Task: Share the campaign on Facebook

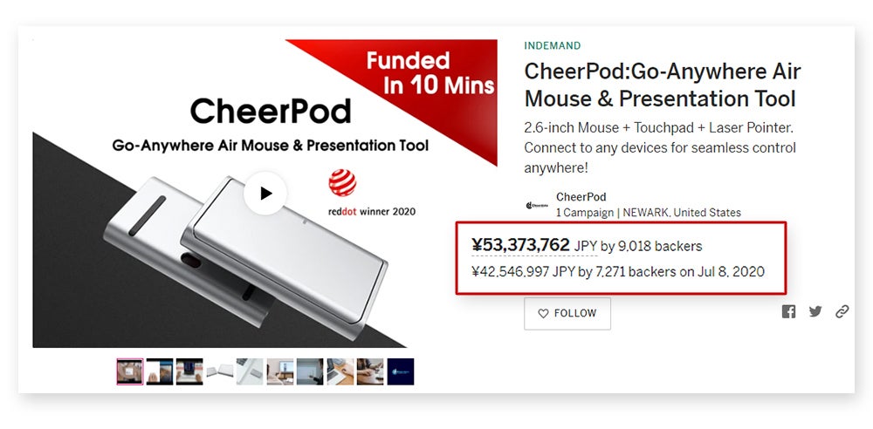Action: click(x=788, y=311)
